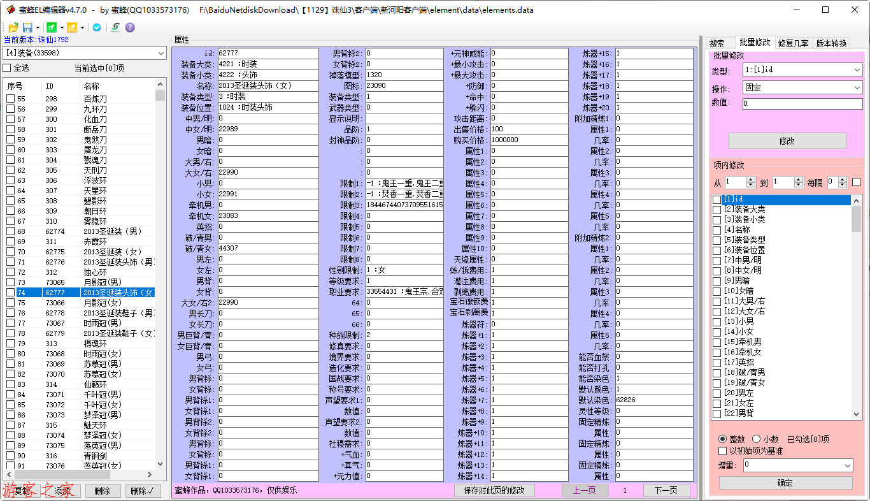Open arrow menu beside the save icon
The height and width of the screenshot is (501, 870).
[38, 28]
